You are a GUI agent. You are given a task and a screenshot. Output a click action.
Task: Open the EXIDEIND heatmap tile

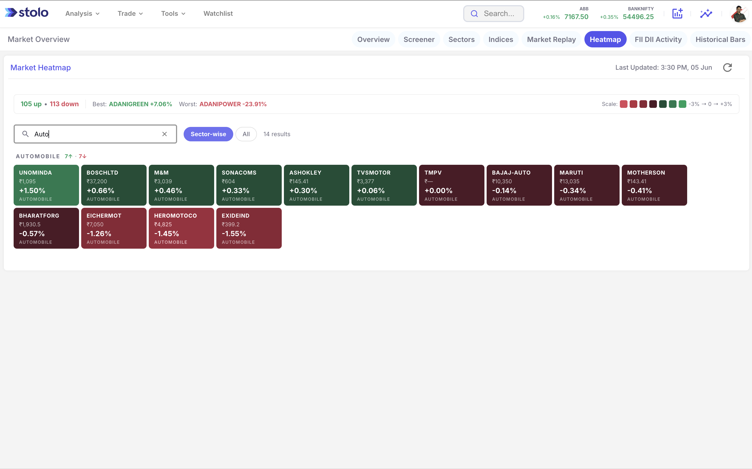(249, 228)
